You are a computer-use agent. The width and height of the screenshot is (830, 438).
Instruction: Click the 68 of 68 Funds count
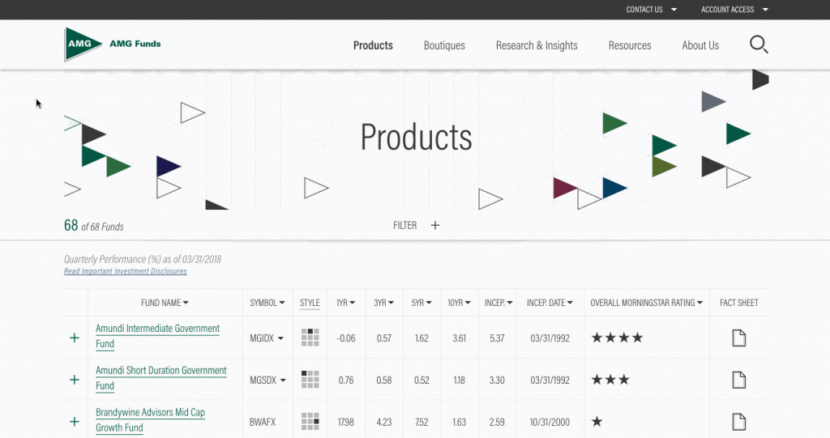[x=94, y=226]
